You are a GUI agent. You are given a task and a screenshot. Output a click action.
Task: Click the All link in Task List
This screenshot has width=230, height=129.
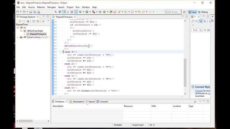(208, 30)
